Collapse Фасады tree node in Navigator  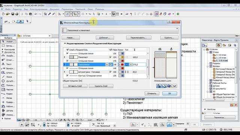click(x=208, y=66)
